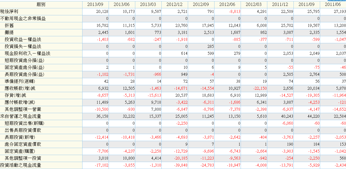Click 折舊 value 23,760 for 2012/12
The height and width of the screenshot is (169, 346).
pos(181,26)
